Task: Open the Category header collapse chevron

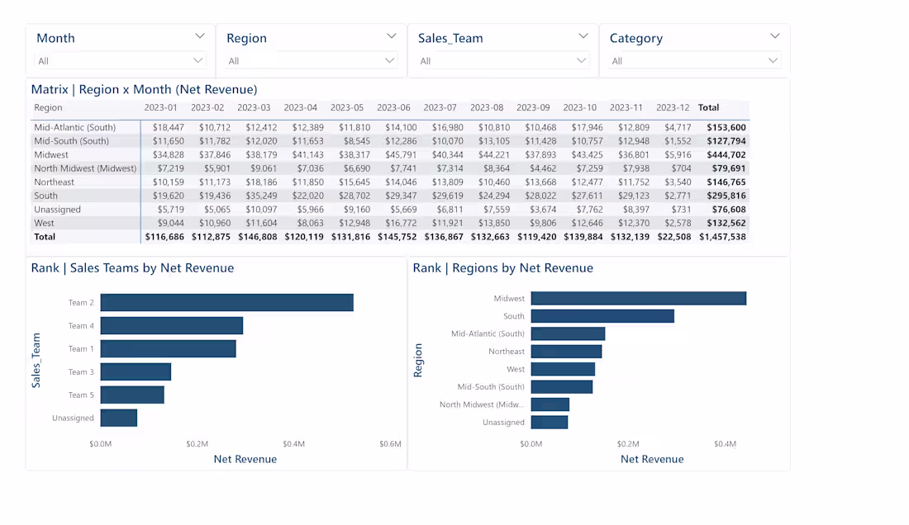Action: tap(774, 37)
